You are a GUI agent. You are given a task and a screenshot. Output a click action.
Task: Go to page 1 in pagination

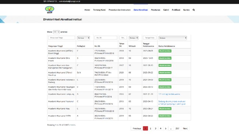click(145, 128)
